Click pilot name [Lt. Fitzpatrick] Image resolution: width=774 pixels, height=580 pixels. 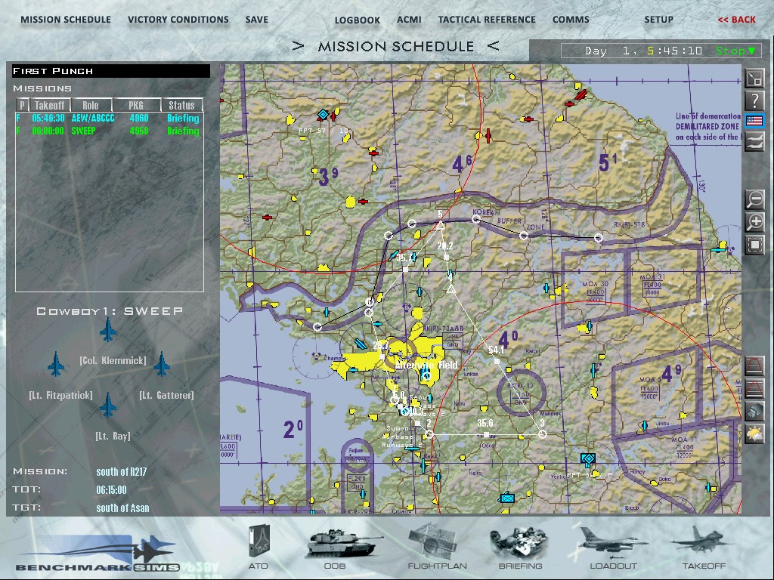(x=60, y=396)
